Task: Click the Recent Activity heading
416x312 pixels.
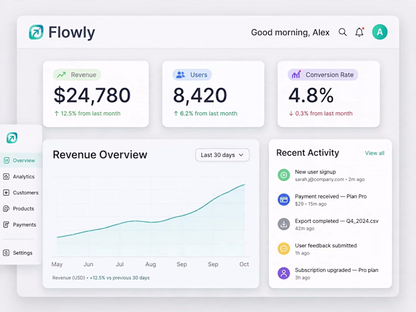Action: coord(308,153)
